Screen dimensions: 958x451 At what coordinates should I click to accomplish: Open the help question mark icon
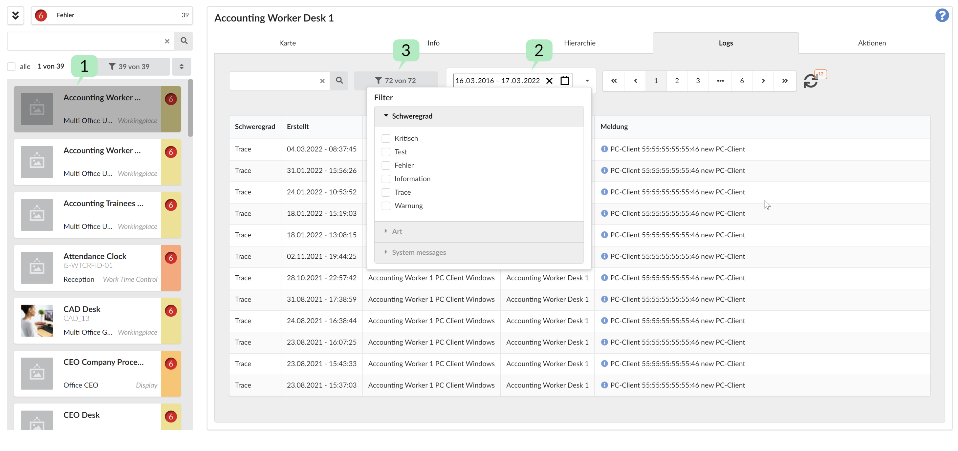pyautogui.click(x=942, y=15)
